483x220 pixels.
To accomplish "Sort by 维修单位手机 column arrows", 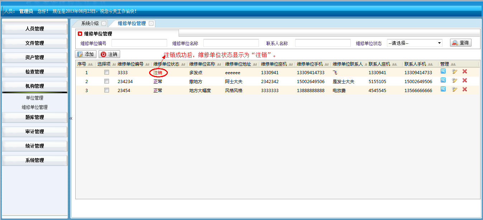I will point(327,64).
